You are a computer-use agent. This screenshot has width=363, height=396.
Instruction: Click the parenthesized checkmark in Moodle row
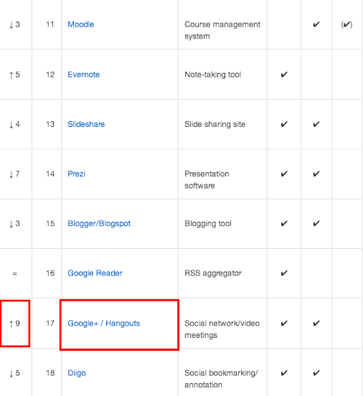pyautogui.click(x=346, y=24)
